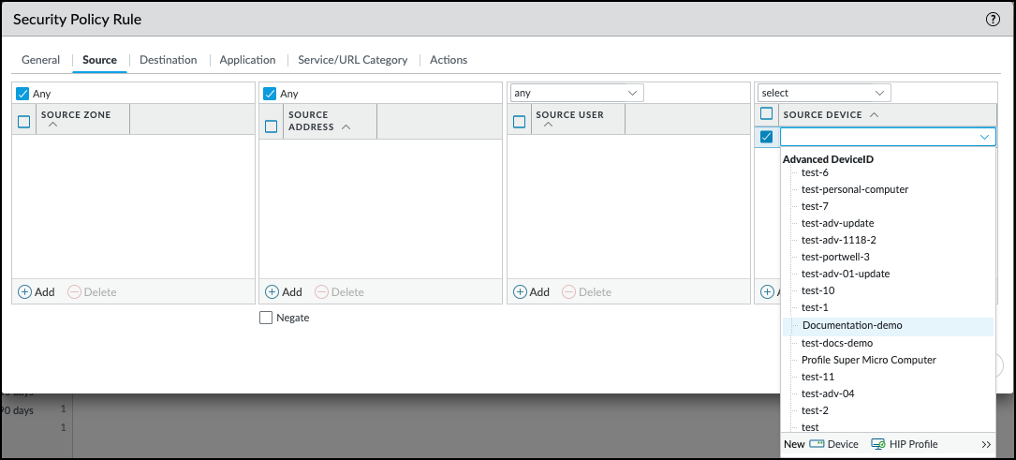Click the plus icon to add source user
Image resolution: width=1016 pixels, height=460 pixels.
tap(520, 292)
